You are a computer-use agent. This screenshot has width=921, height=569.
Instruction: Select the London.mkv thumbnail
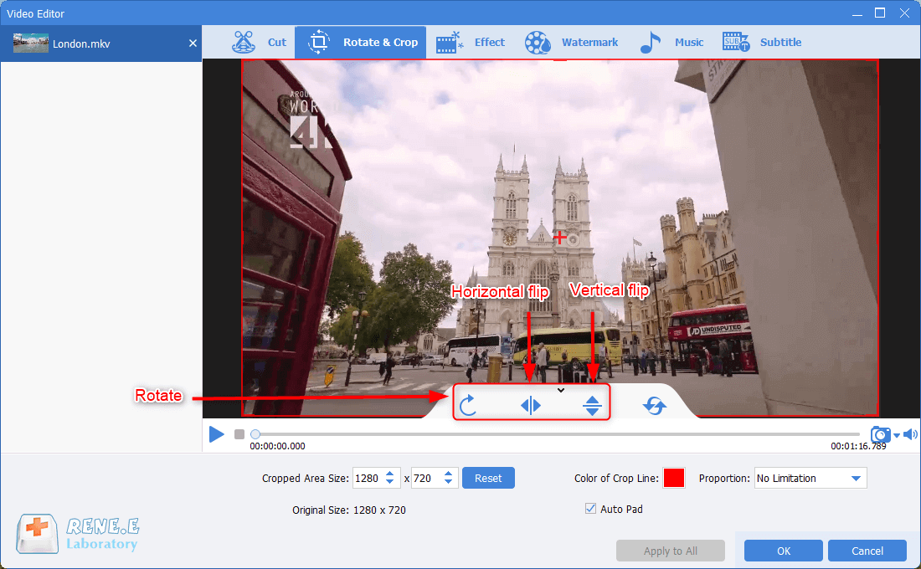point(30,44)
